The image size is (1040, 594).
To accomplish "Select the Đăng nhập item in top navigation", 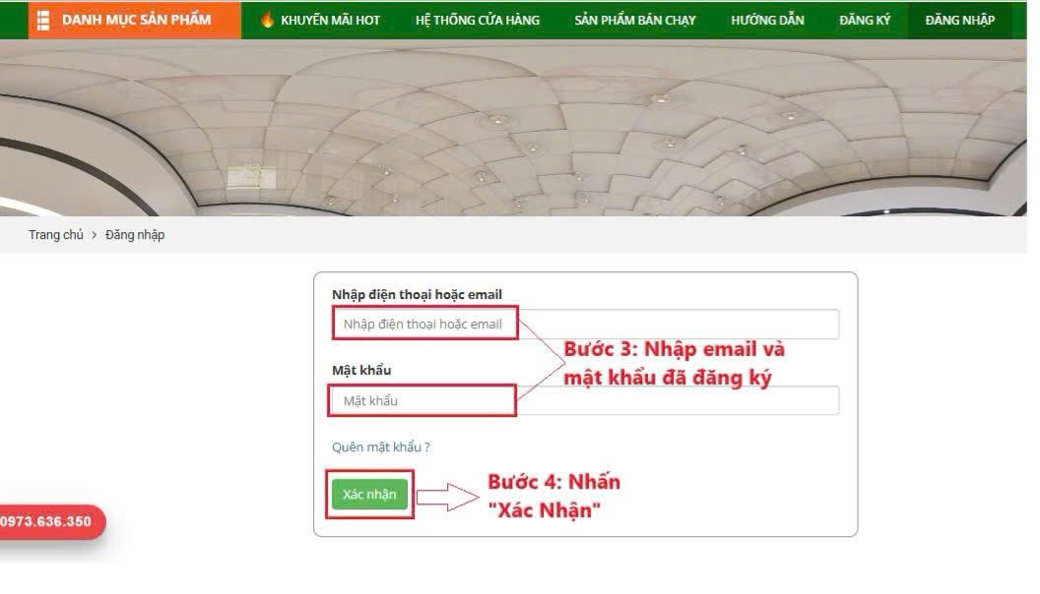I will (960, 20).
